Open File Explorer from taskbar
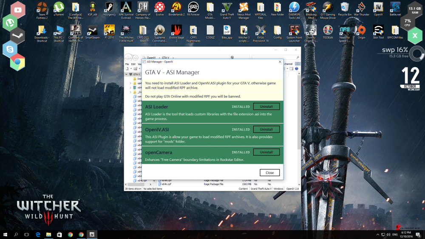Viewport: 425px width, 239px height. pos(48,234)
